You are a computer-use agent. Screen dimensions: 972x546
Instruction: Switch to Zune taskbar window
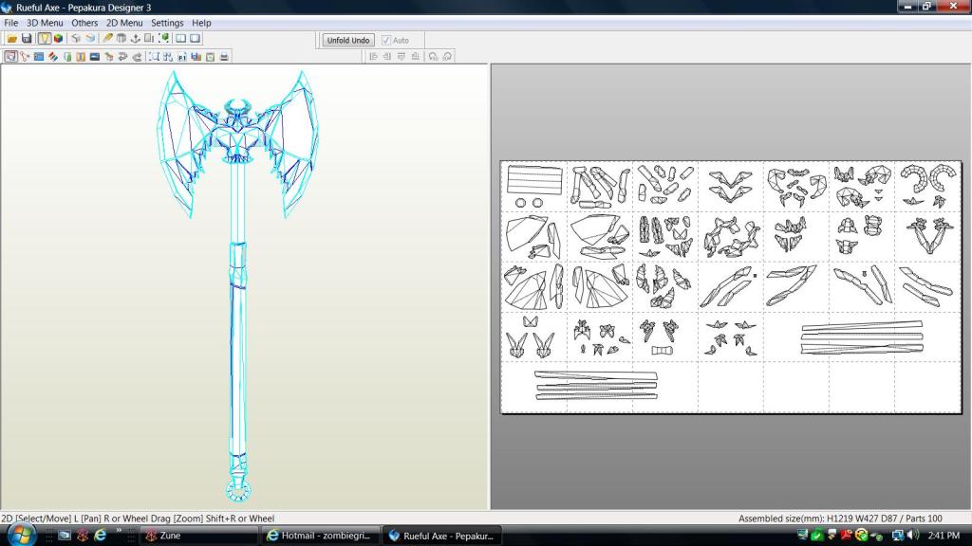[198, 536]
